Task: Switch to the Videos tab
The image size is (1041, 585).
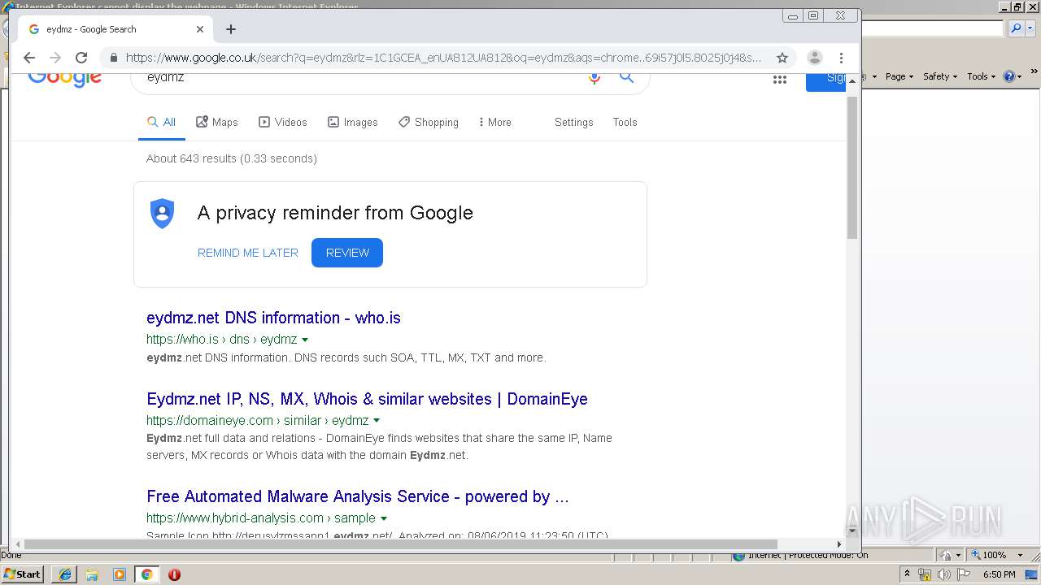Action: (283, 122)
